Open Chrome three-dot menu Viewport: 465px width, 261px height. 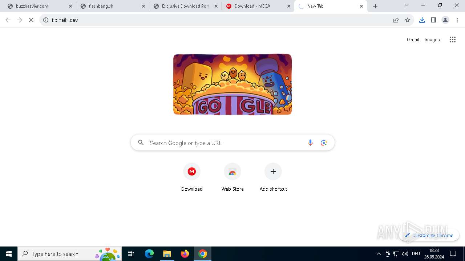pyautogui.click(x=457, y=20)
